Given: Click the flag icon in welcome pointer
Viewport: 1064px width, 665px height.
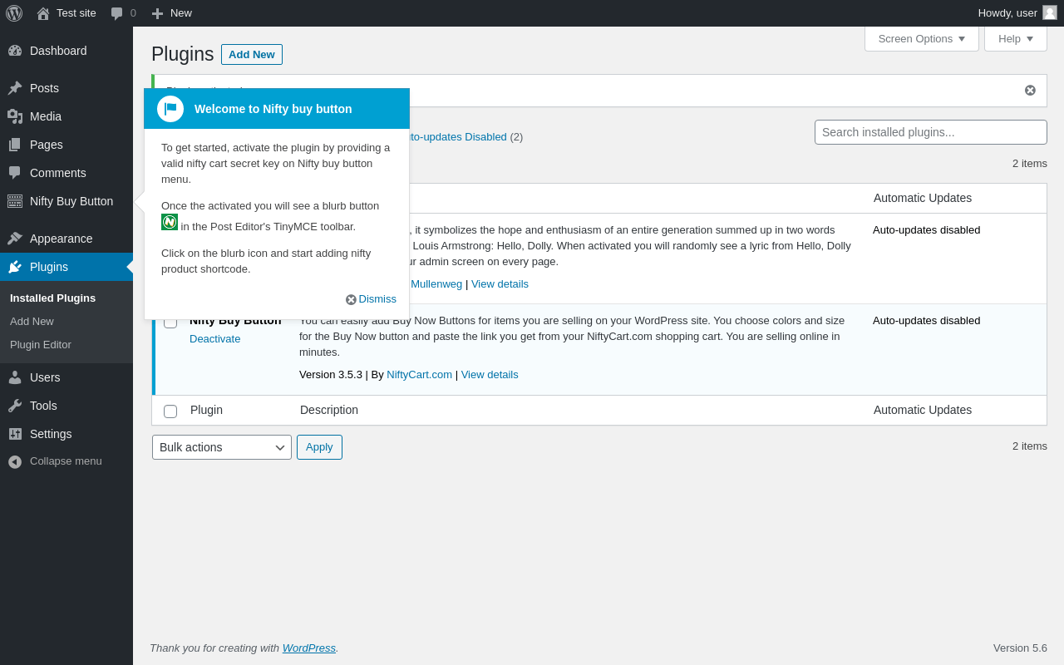Looking at the screenshot, I should click(170, 109).
